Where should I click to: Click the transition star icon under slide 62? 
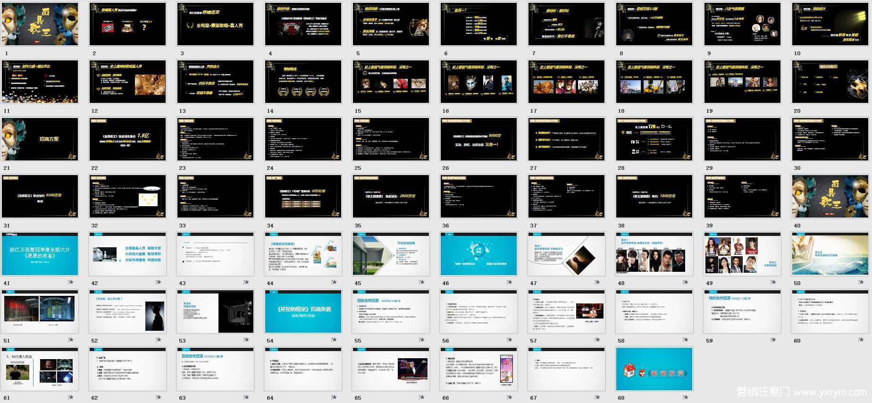[x=159, y=397]
